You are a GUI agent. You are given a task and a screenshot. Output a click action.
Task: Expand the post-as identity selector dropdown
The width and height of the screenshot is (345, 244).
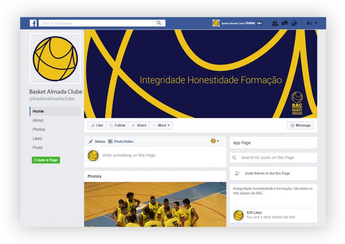pyautogui.click(x=215, y=141)
